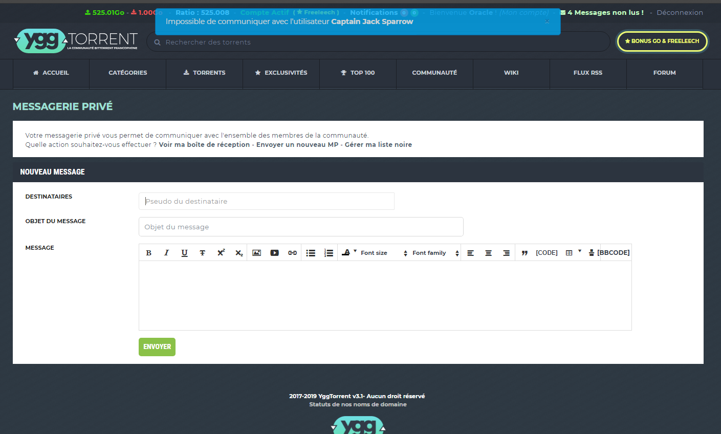Screen dimensions: 721x434
Task: Toggle italic text formatting
Action: [166, 253]
